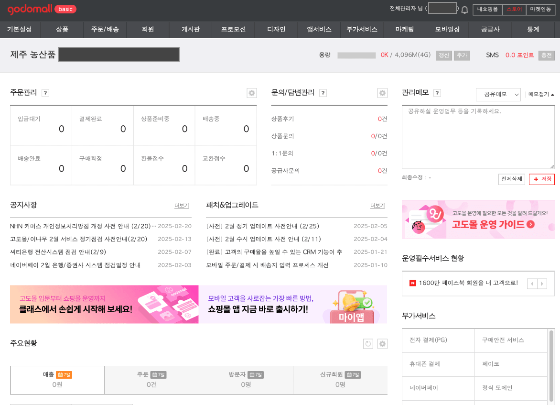Show previous required service notice
Viewport: 560px width, 405px height.
tap(532, 284)
